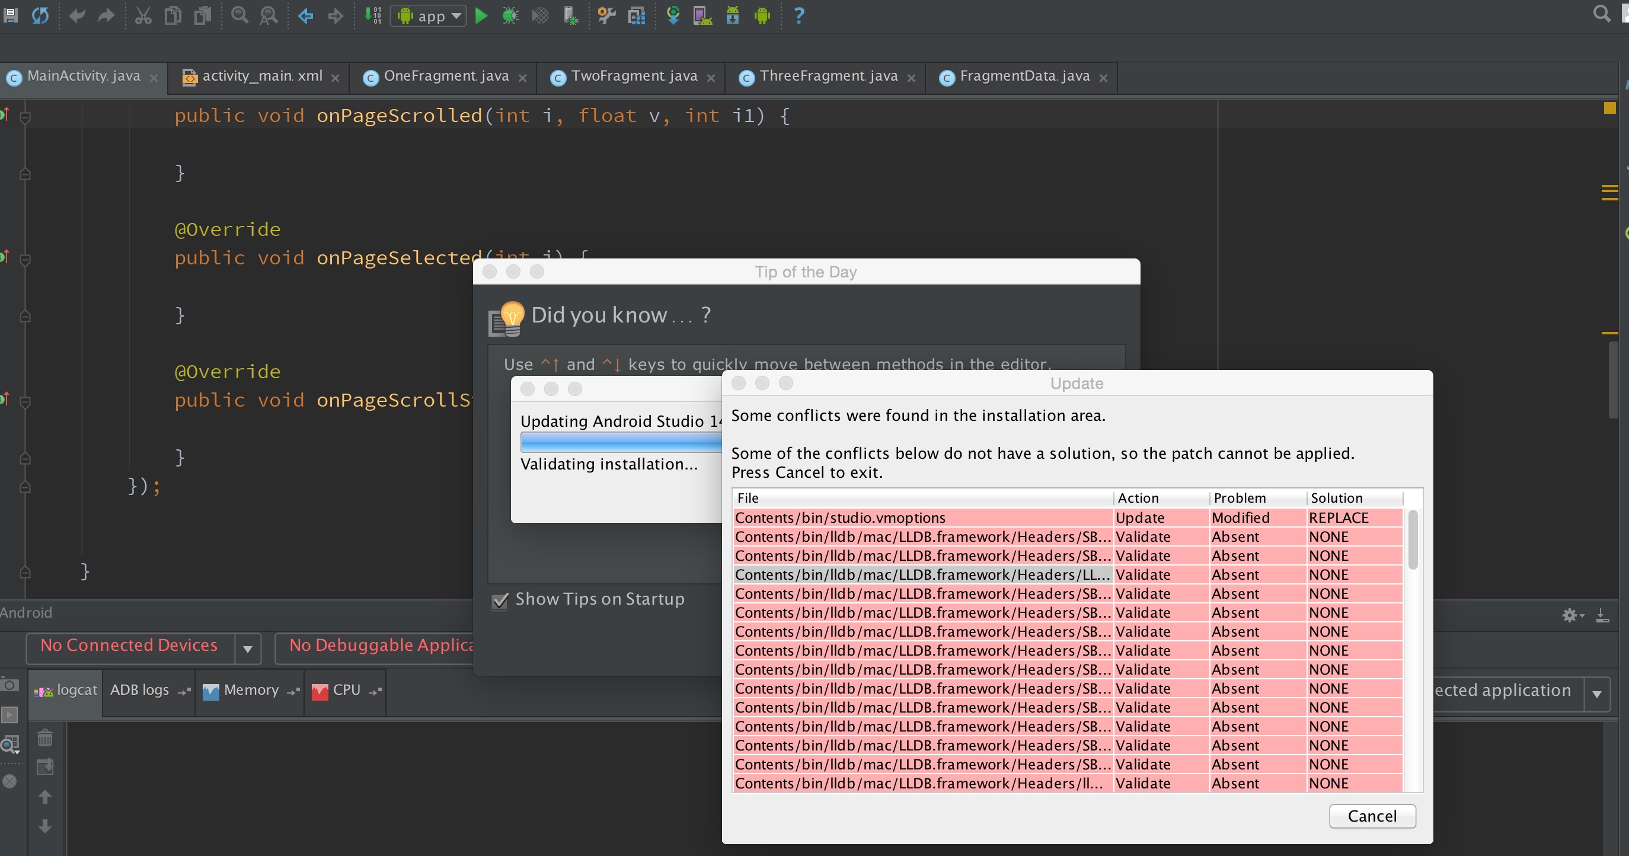Click the Find magnifier icon

[x=239, y=15]
